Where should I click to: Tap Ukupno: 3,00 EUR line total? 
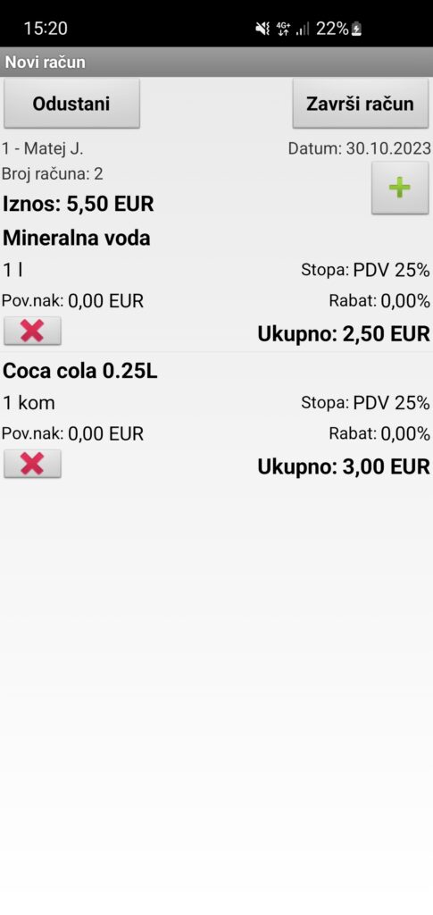click(344, 466)
